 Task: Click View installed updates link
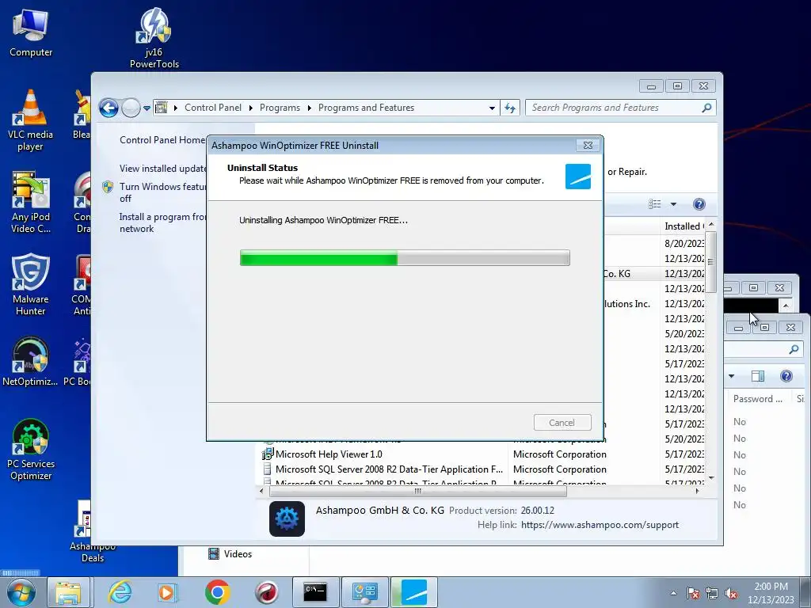(x=162, y=169)
